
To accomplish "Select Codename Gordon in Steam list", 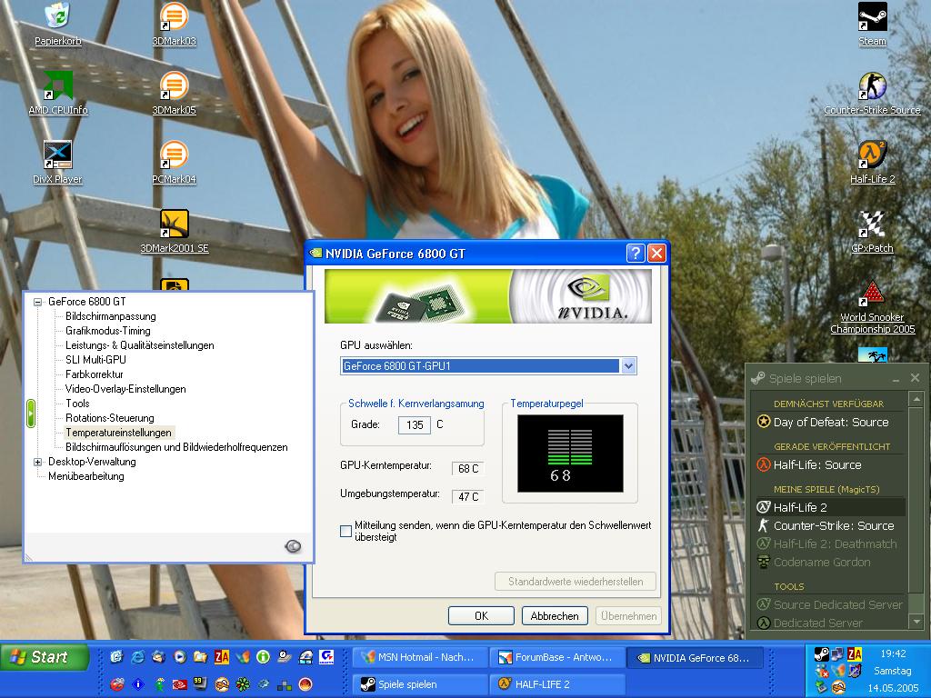I will click(831, 562).
